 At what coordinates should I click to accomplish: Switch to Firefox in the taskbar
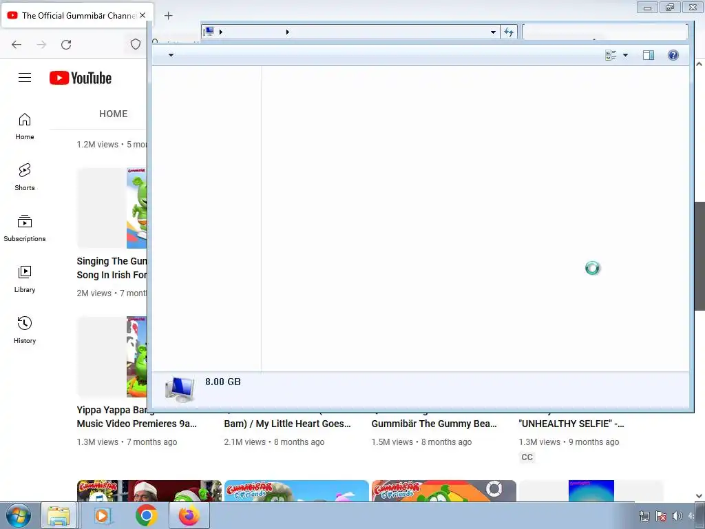pyautogui.click(x=189, y=515)
